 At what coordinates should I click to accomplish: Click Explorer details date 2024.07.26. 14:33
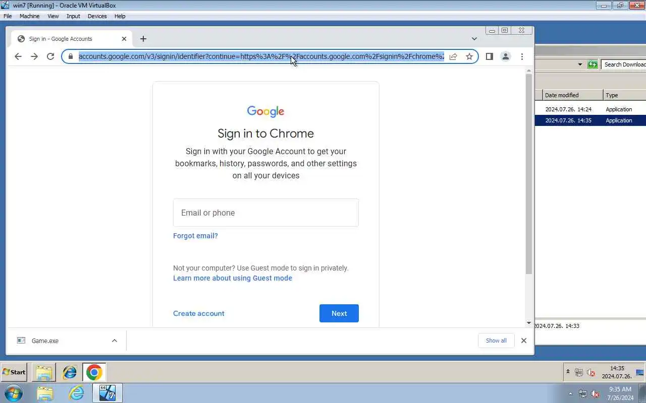click(557, 326)
